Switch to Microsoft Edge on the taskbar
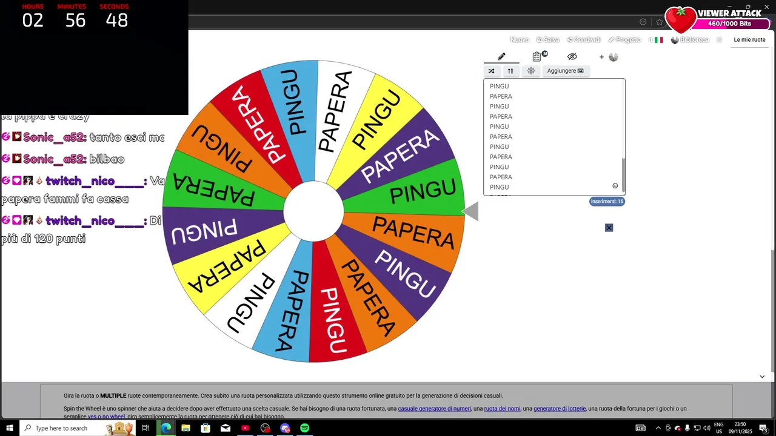This screenshot has height=436, width=776. point(166,428)
